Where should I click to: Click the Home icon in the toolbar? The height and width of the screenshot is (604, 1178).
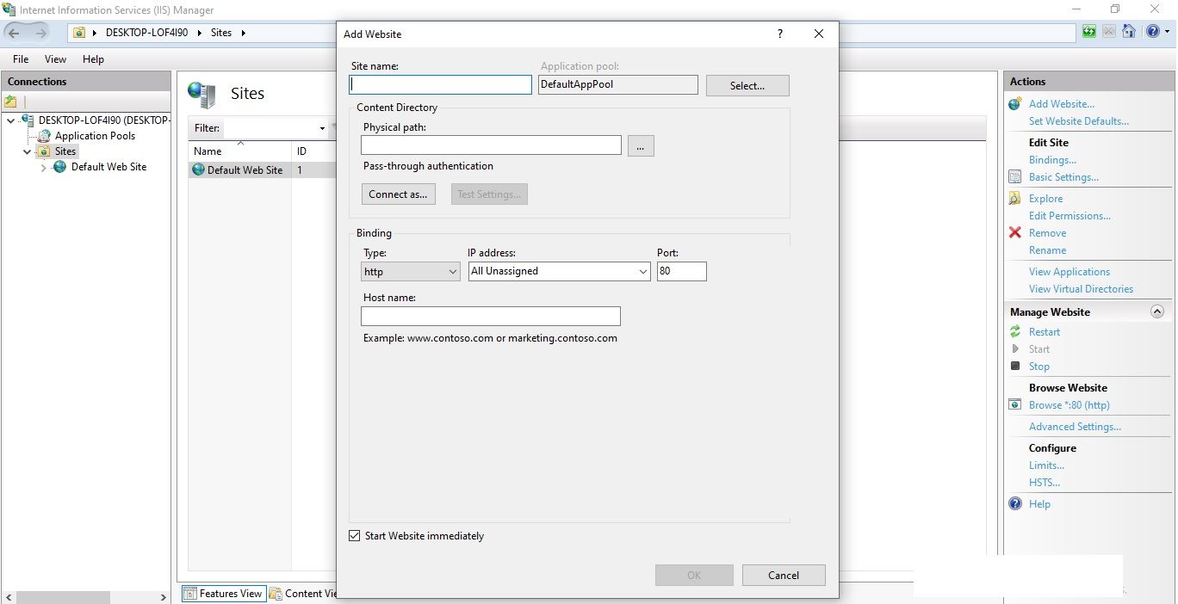click(1129, 31)
